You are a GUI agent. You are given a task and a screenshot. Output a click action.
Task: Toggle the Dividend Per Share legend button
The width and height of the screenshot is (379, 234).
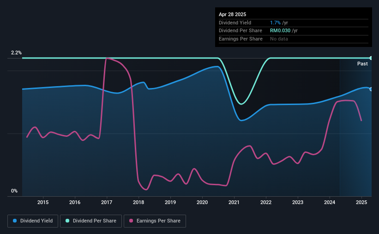coord(91,221)
